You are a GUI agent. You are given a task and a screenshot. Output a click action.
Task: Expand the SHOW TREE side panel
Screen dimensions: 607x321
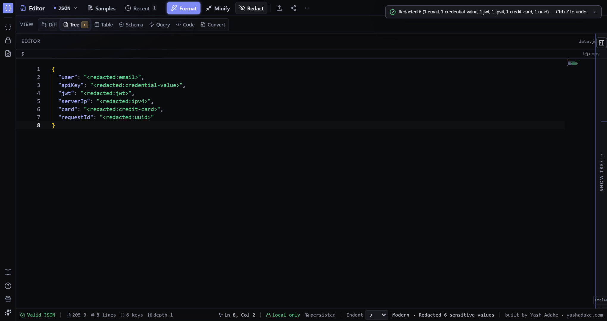pos(601,172)
